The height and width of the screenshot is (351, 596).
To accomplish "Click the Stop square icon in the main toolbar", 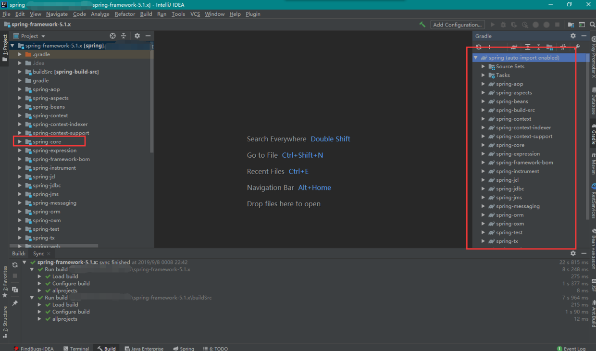I will pyautogui.click(x=557, y=25).
